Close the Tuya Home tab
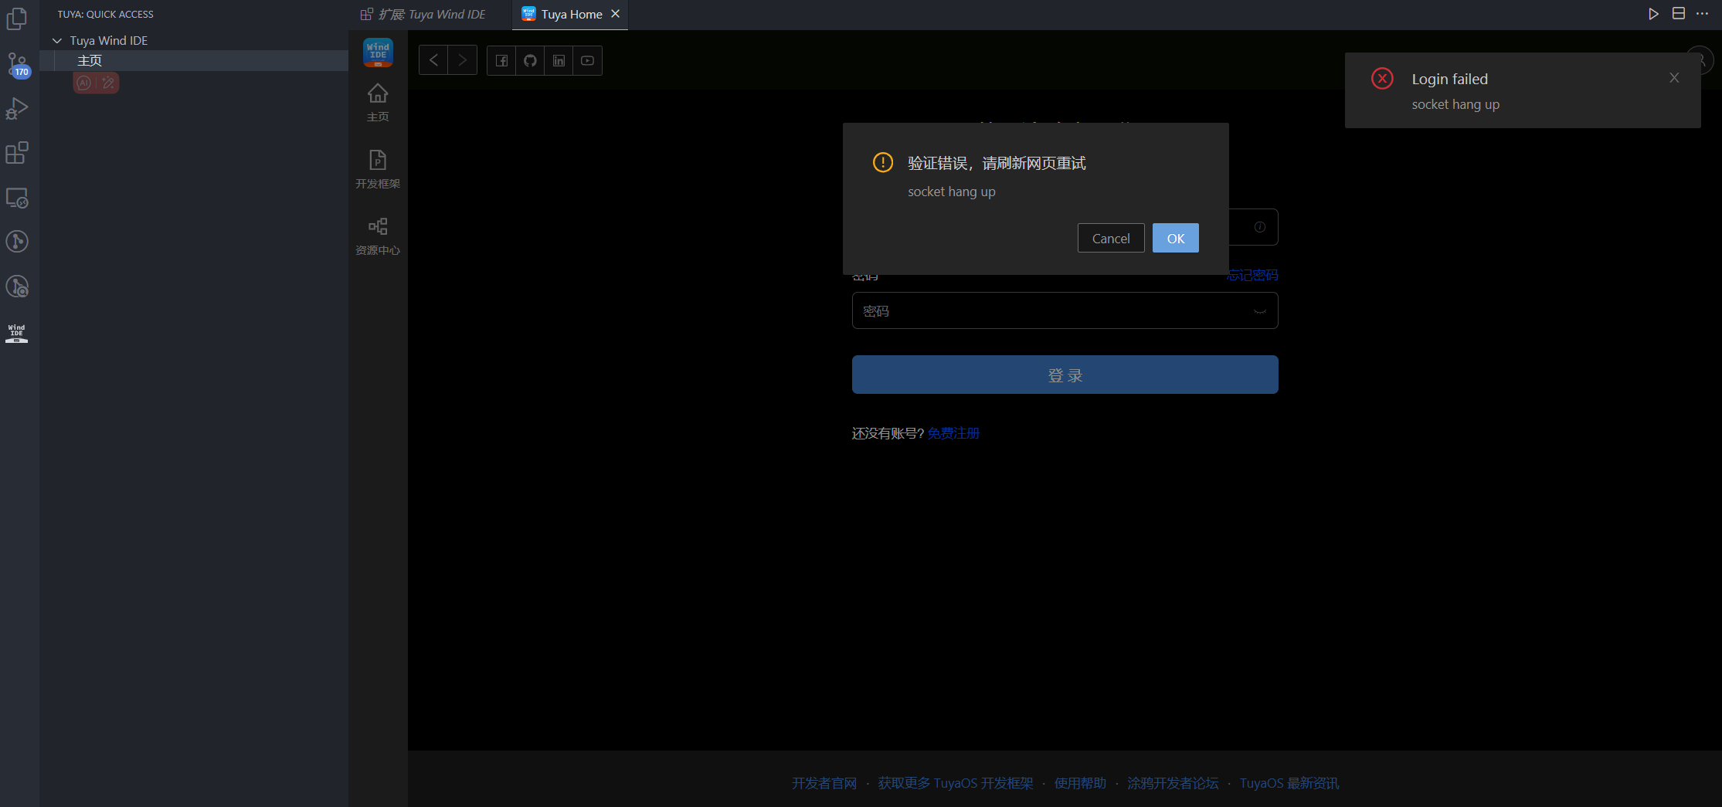 616,14
